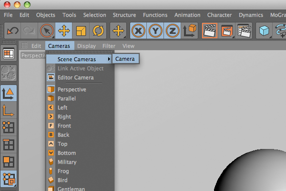Open the Dynamics menu
The height and width of the screenshot is (191, 286).
[x=251, y=15]
